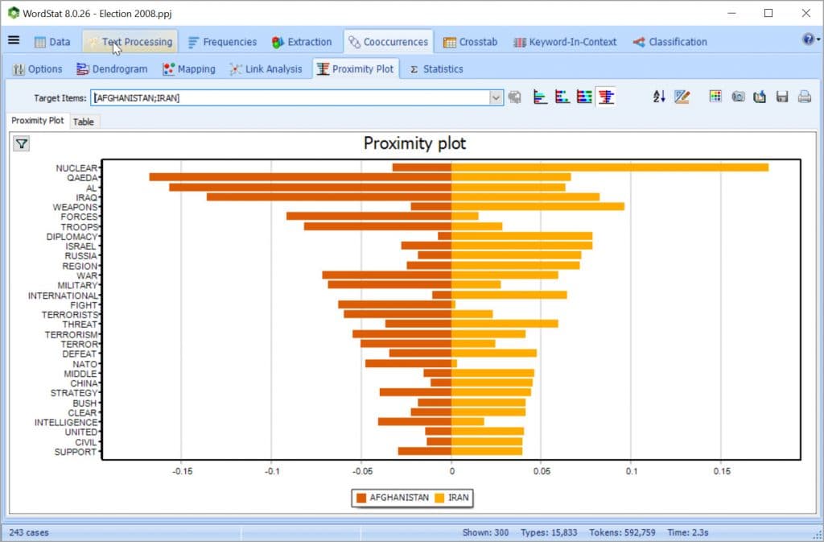The height and width of the screenshot is (542, 824).
Task: Open the help dropdown at top right
Action: click(806, 41)
